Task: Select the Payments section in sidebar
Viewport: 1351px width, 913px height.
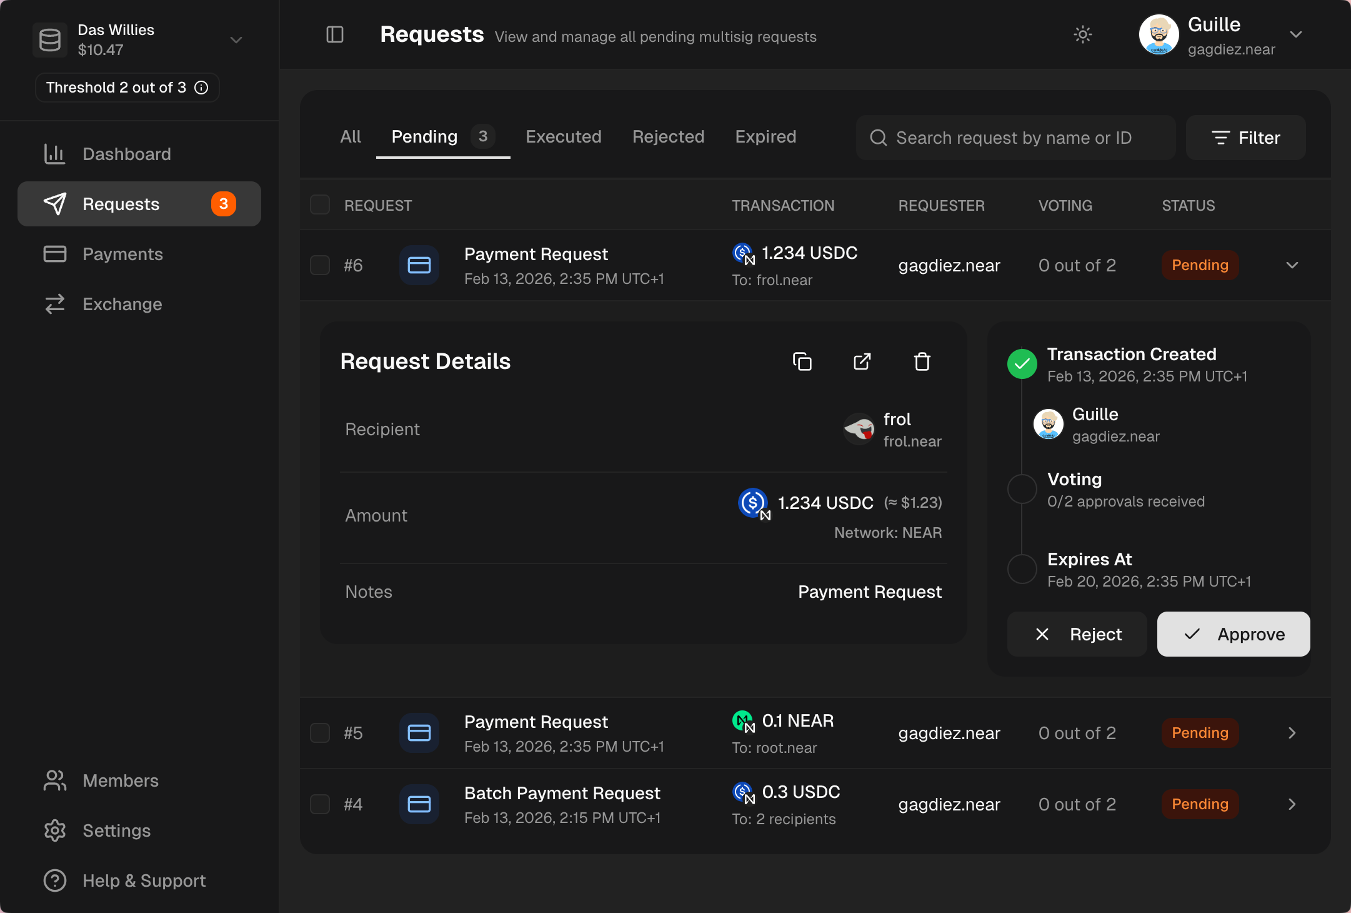Action: click(122, 254)
